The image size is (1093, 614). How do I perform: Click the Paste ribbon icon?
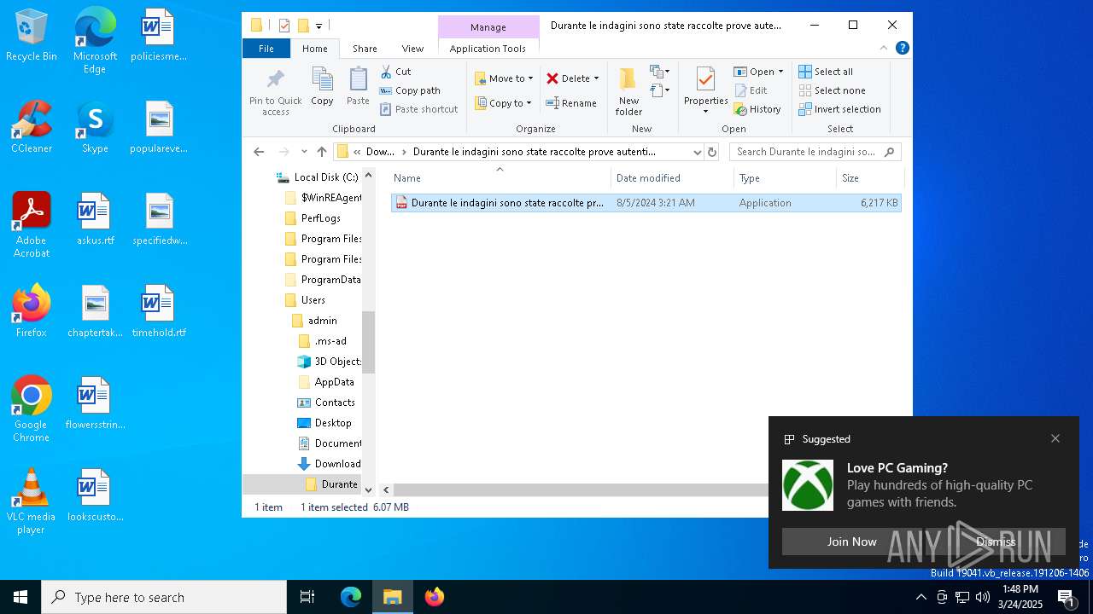pos(358,87)
